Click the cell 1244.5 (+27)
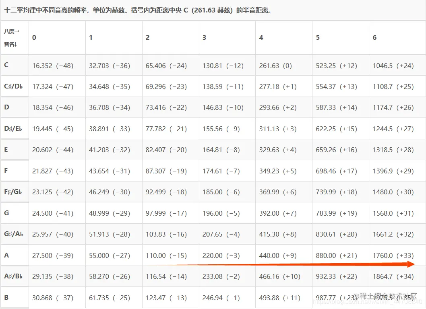 [397, 128]
